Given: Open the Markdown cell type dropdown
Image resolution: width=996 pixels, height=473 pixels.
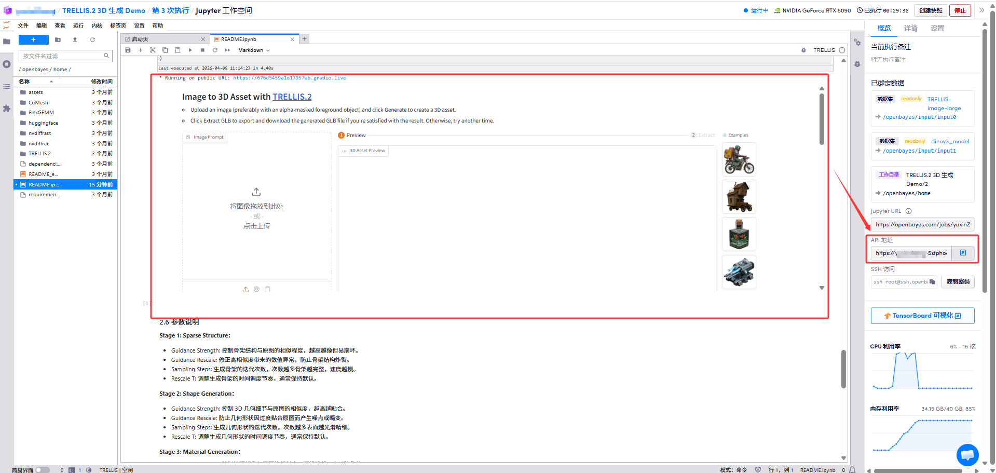Looking at the screenshot, I should coord(254,50).
